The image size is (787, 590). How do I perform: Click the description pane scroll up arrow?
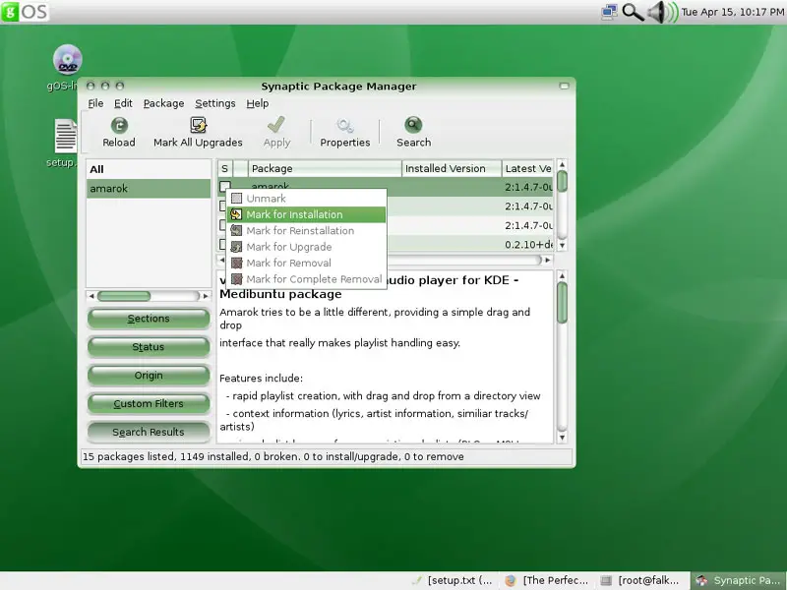tap(562, 276)
